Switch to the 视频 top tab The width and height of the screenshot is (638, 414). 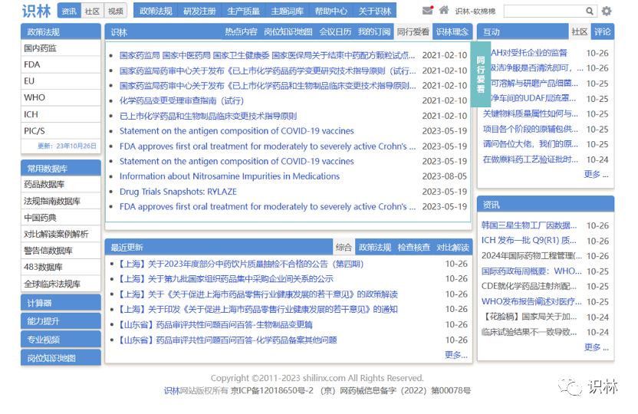[x=116, y=11]
